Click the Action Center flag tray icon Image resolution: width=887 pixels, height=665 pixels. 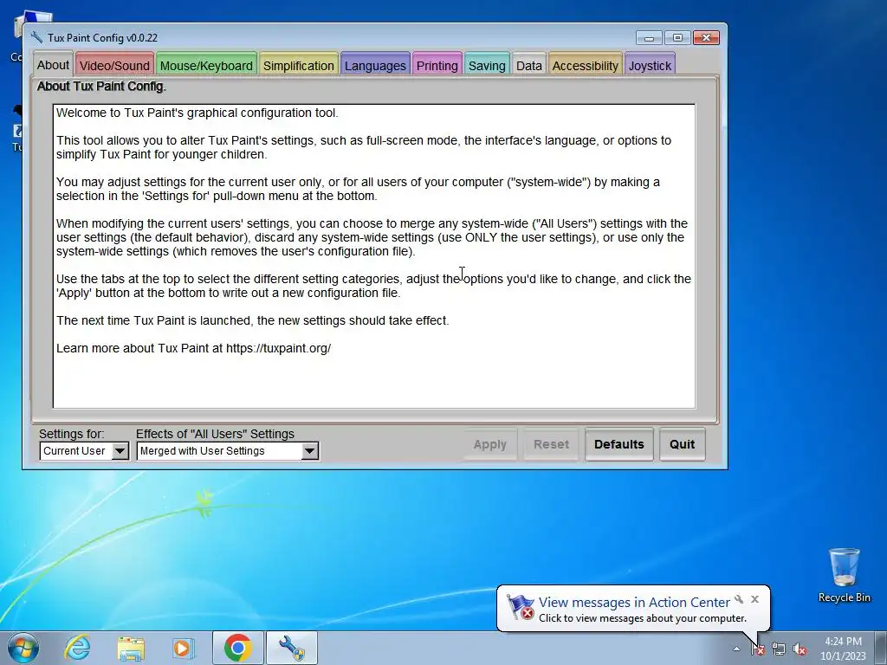point(758,649)
